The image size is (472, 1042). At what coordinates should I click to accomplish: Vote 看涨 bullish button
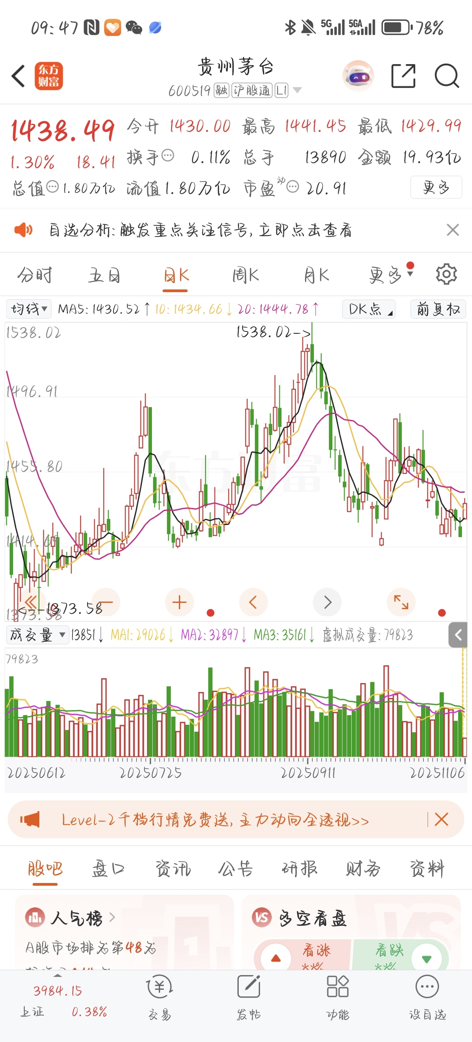[x=303, y=955]
